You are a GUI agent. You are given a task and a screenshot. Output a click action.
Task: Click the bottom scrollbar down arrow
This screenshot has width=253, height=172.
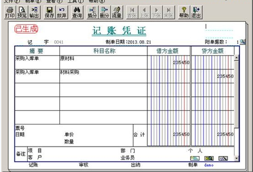[x=237, y=158]
